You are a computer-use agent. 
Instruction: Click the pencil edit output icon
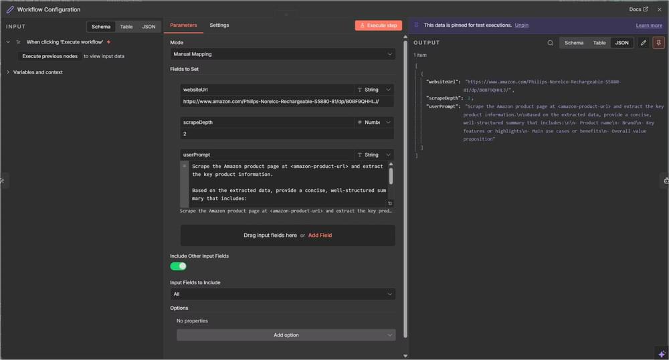(644, 43)
